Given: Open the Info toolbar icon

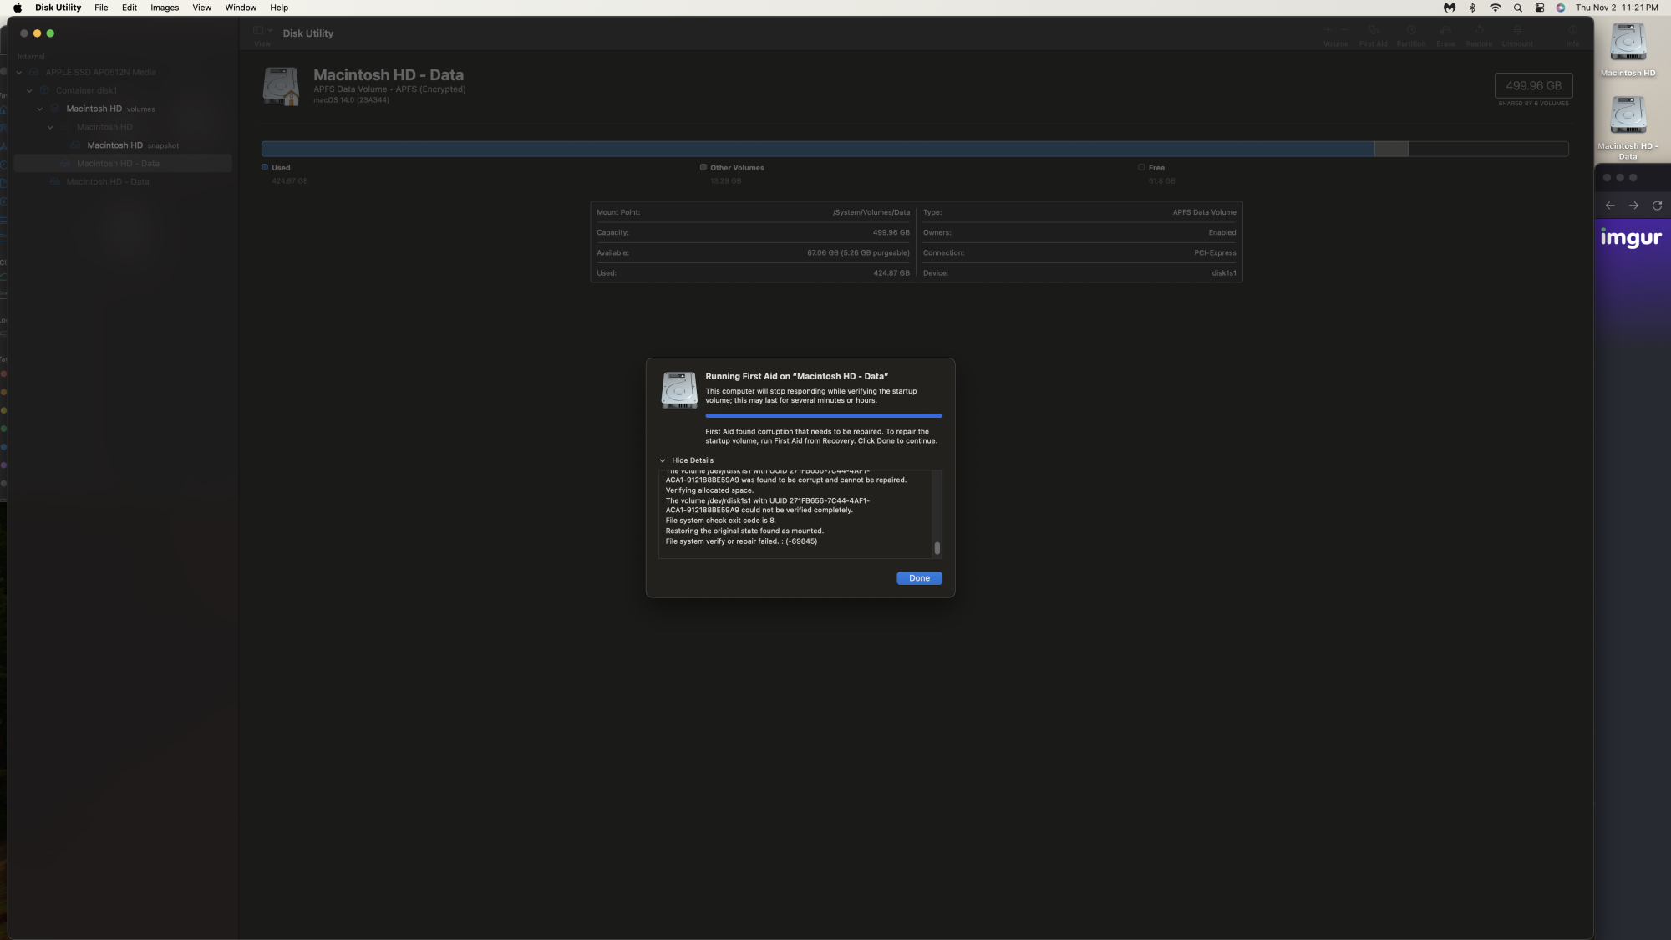Looking at the screenshot, I should [1572, 31].
